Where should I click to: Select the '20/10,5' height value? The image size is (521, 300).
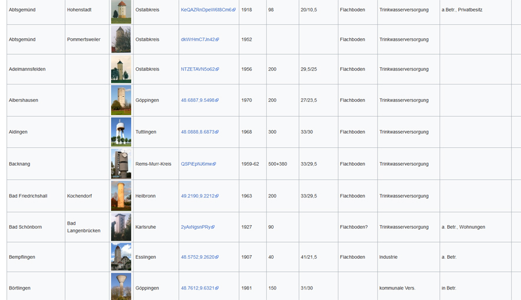tap(309, 10)
